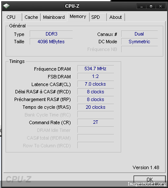The image size is (168, 188).
Task: Click the empty Bank Cycle Time field
Action: (x=95, y=115)
